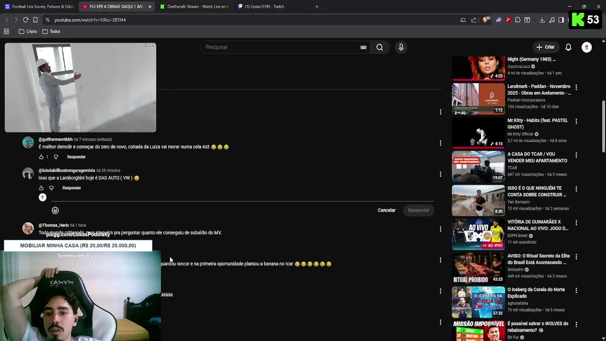This screenshot has width=606, height=341.
Task: Close the active YouTube tab
Action: pos(150,7)
